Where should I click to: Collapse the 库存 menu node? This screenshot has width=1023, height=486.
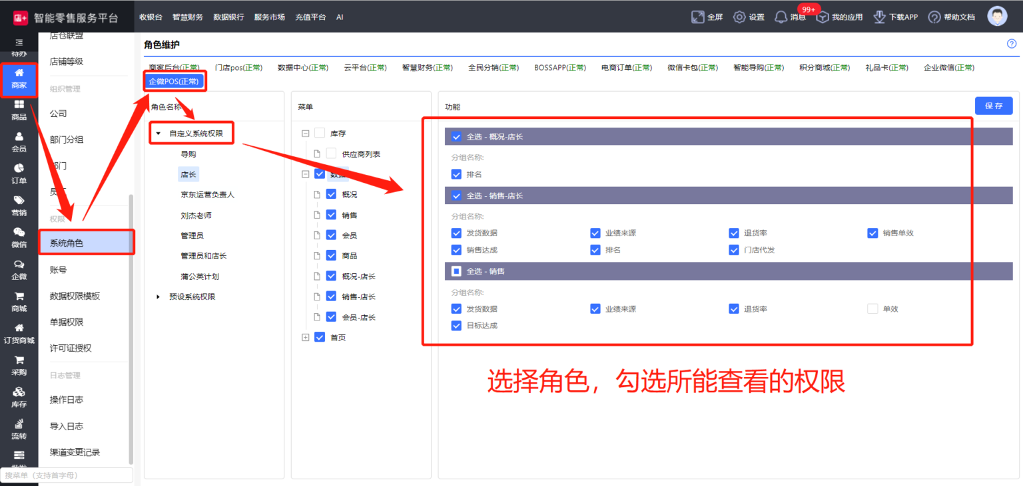pyautogui.click(x=306, y=133)
